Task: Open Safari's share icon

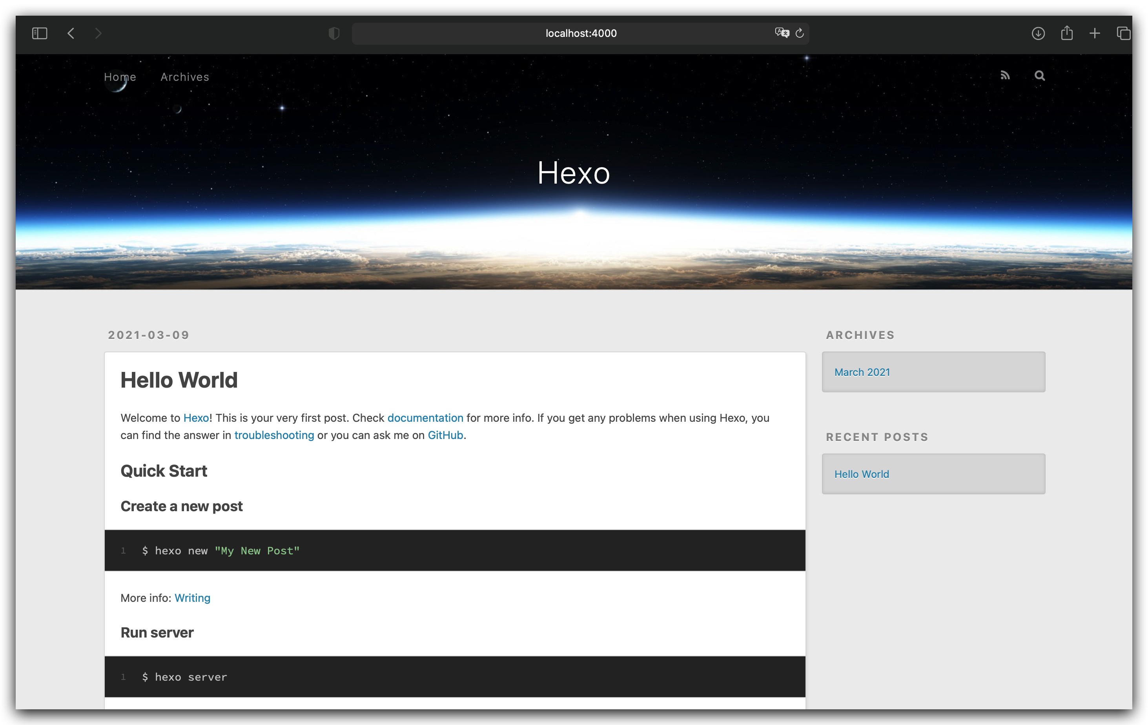Action: point(1066,33)
